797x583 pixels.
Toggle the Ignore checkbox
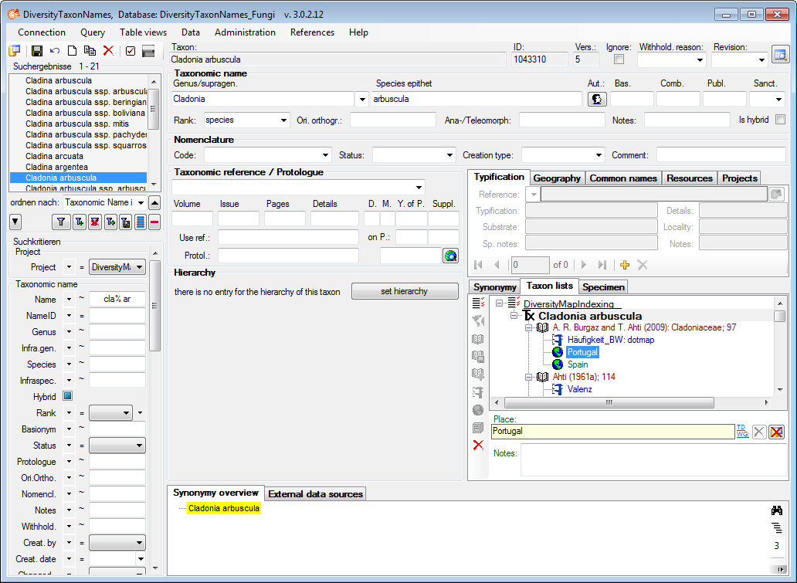point(618,59)
